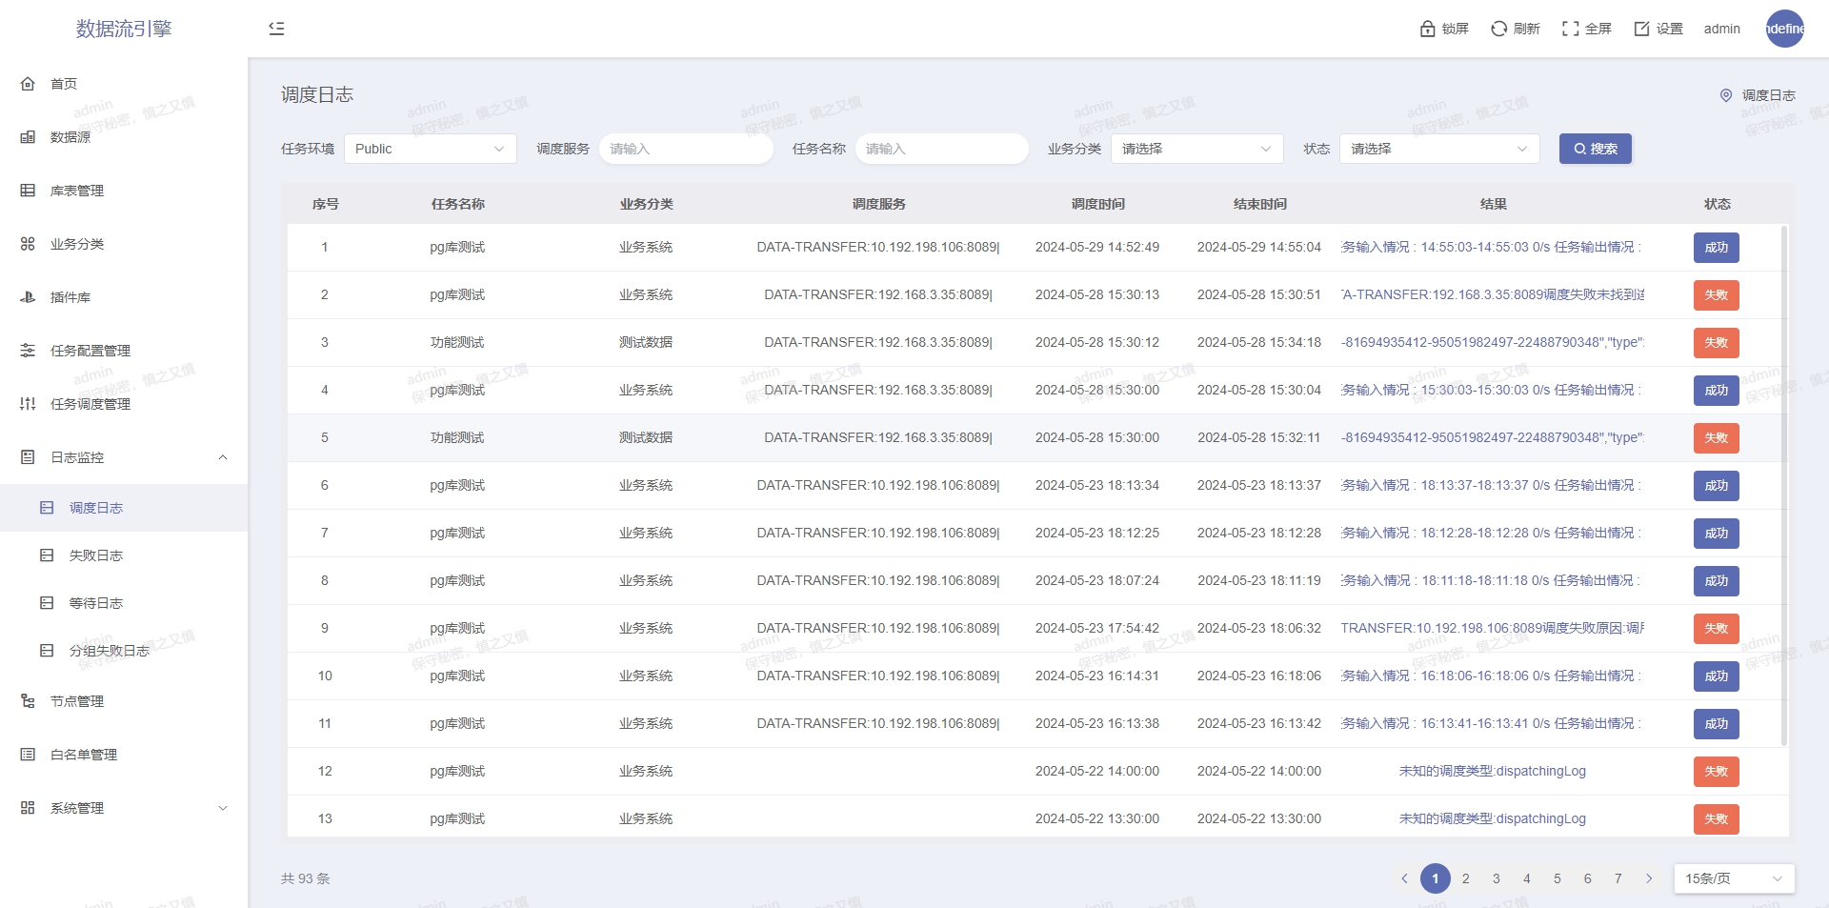Click the 任务调度管理 sidebar icon

coord(28,404)
